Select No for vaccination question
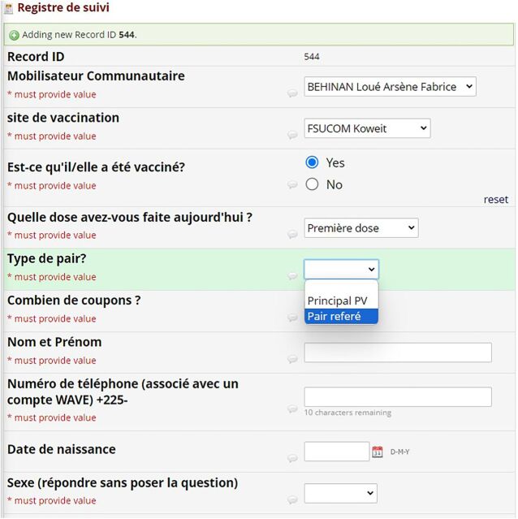Viewport: 518px width, 519px height. tap(312, 184)
